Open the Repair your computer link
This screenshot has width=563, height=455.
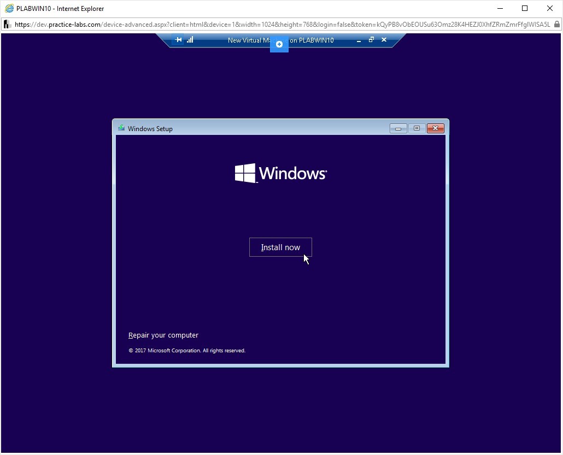tap(163, 335)
